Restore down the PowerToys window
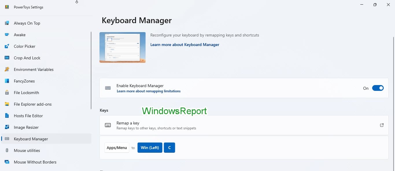Viewport: 395px width, 171px height. [375, 5]
